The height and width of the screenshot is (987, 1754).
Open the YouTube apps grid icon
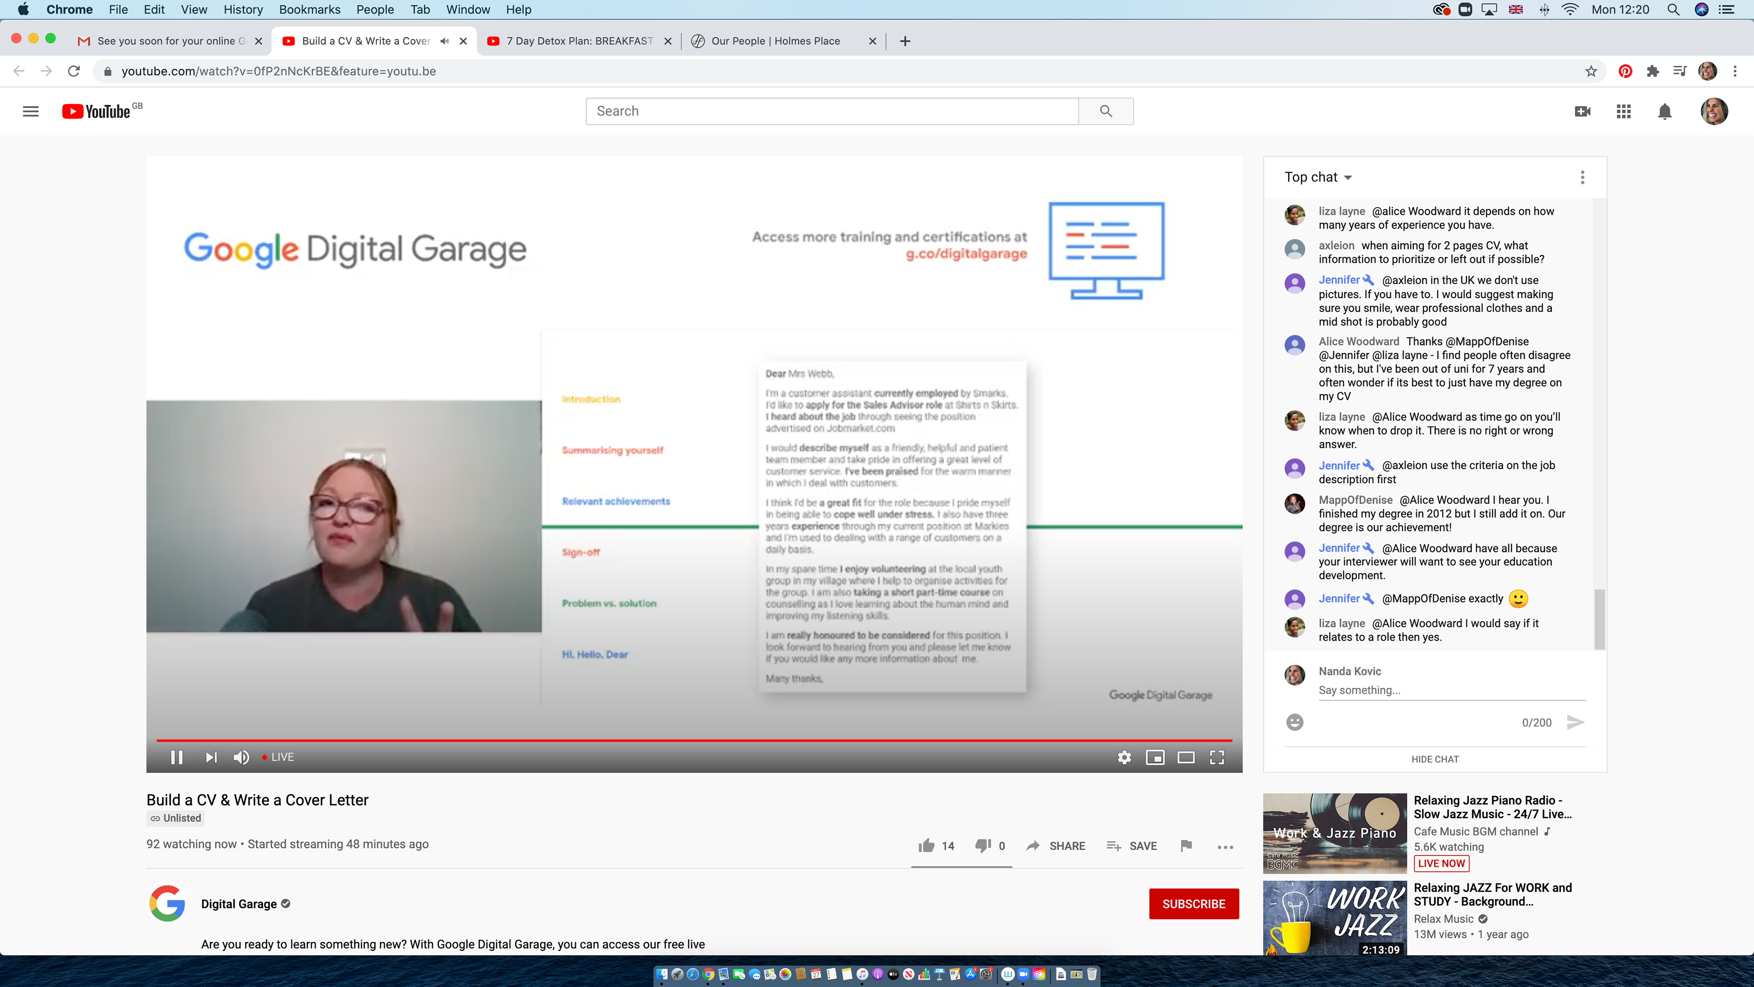[1623, 111]
